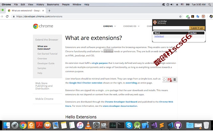This screenshot has width=213, height=133.
Task: Open Spotlight search magnifier in menu bar
Action: point(210,4)
